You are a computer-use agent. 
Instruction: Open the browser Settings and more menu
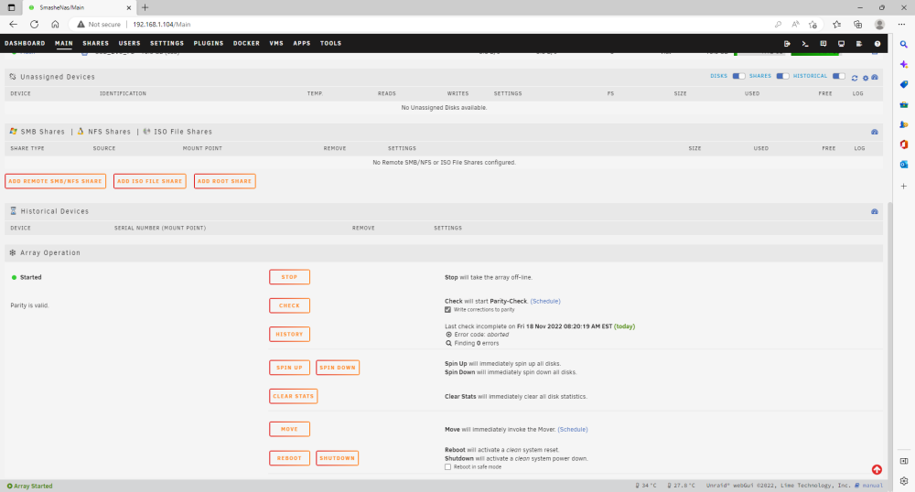(x=901, y=25)
